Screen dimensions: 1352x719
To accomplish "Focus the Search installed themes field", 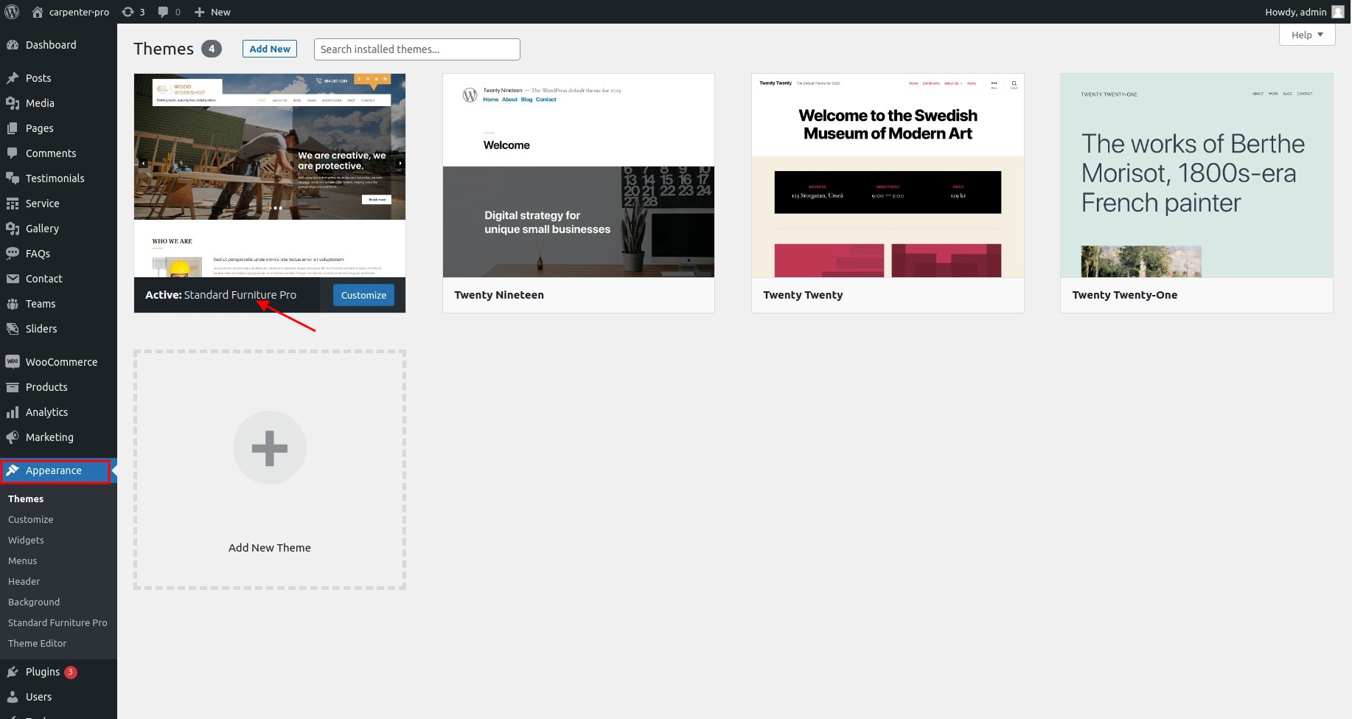I will (x=417, y=49).
